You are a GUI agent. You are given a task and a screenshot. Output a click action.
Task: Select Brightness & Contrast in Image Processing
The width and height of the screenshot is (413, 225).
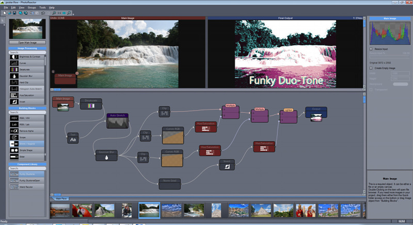27,57
